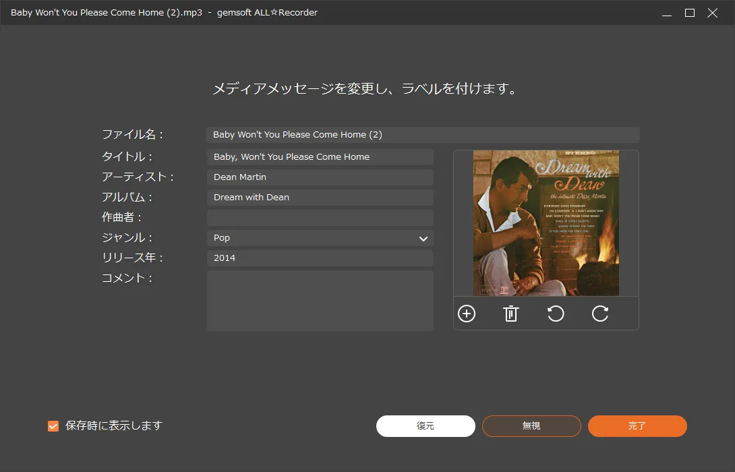Click inside the コメント text area
Viewport: 735px width, 472px height.
pyautogui.click(x=320, y=301)
